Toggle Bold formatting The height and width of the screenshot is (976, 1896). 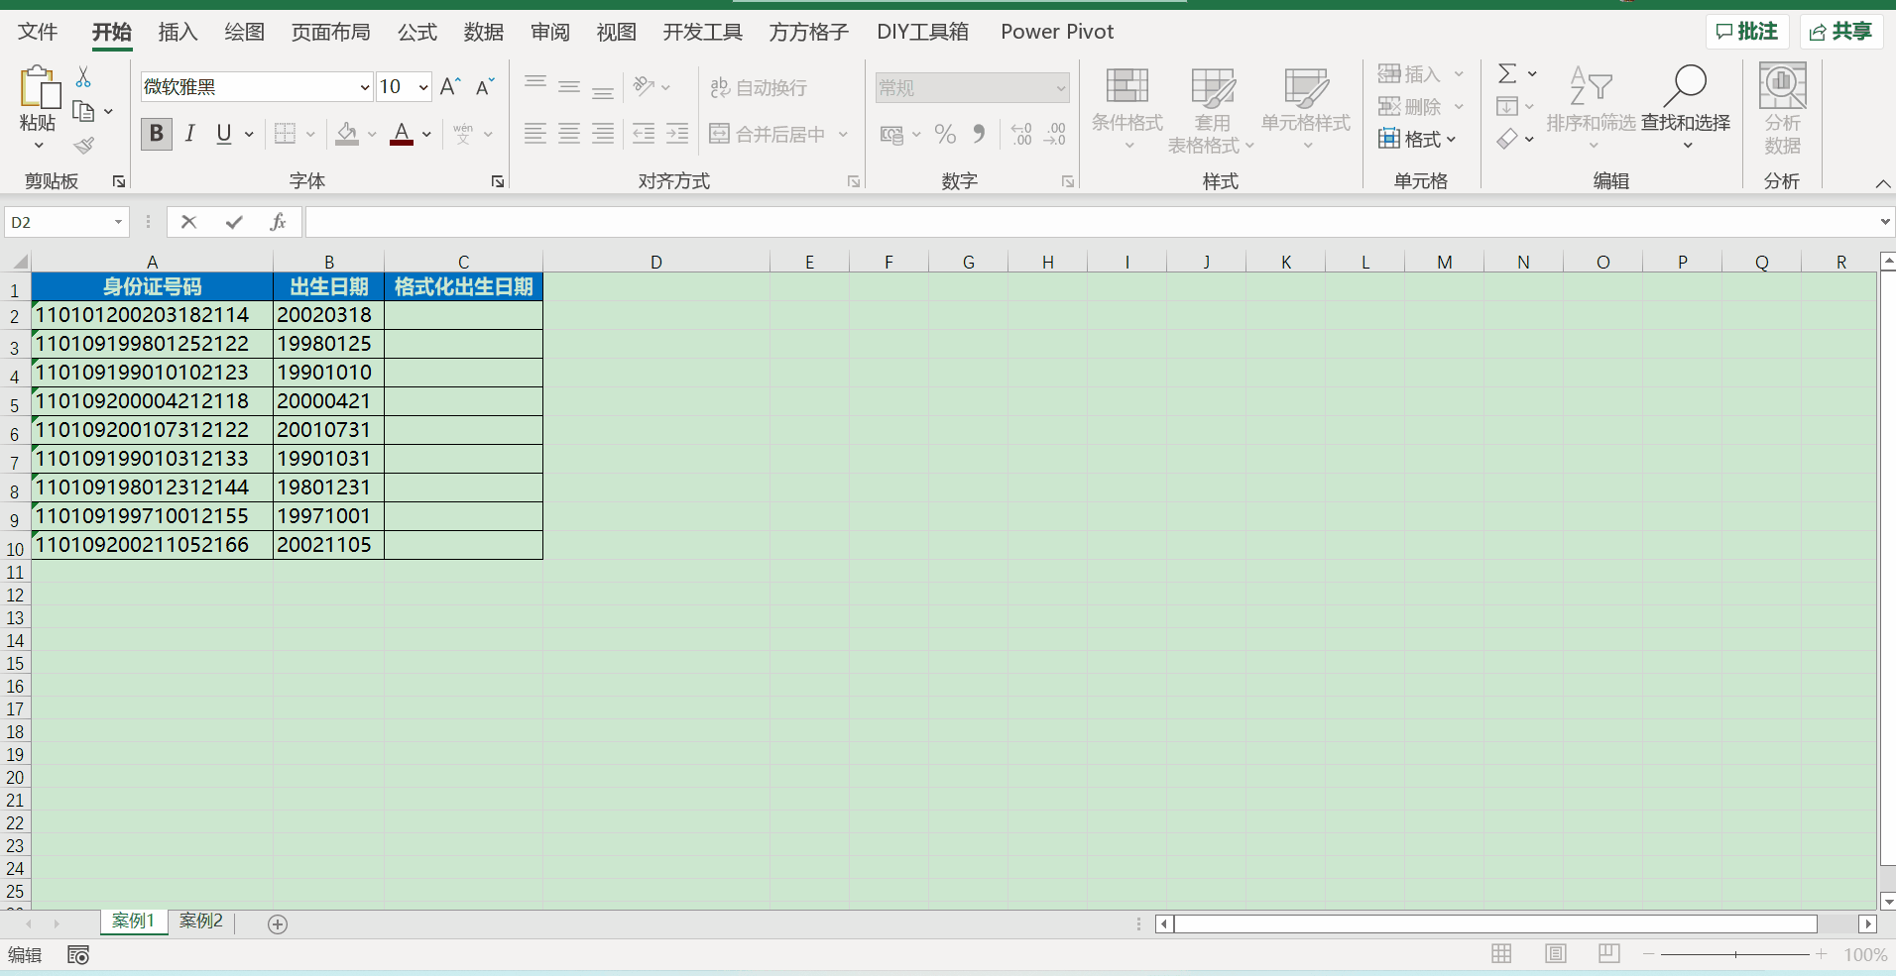click(x=156, y=134)
